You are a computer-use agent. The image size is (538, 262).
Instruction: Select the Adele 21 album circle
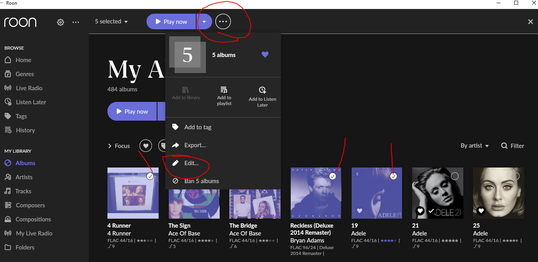[x=455, y=176]
